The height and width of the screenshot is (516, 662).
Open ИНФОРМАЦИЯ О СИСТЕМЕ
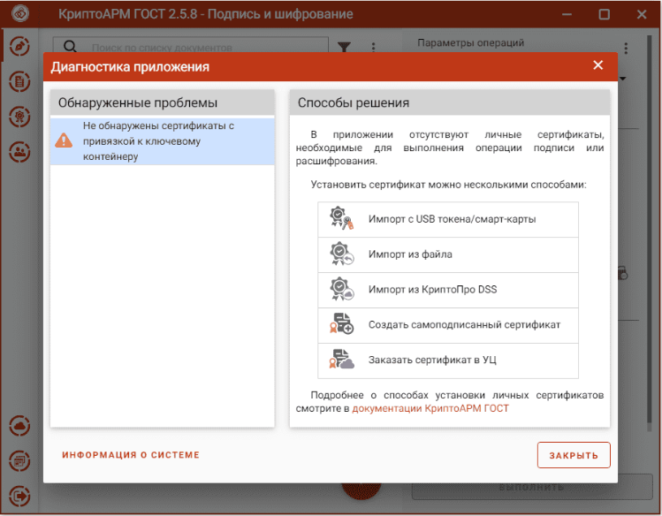coord(131,455)
